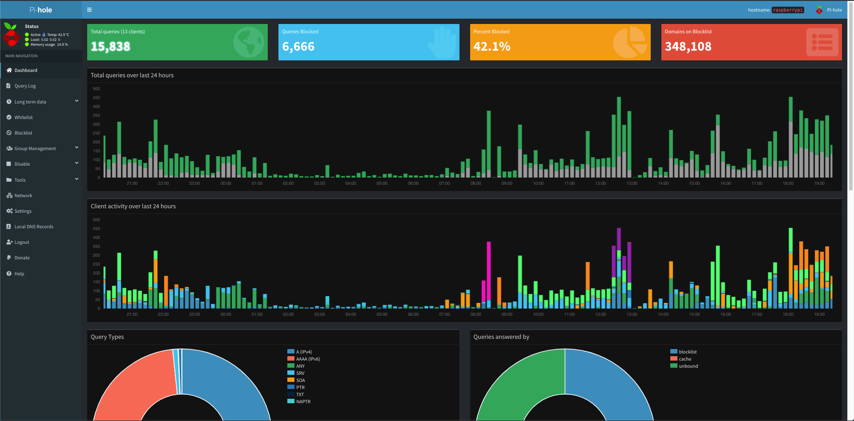Click the Local DNS Records address-book icon

(x=8, y=226)
